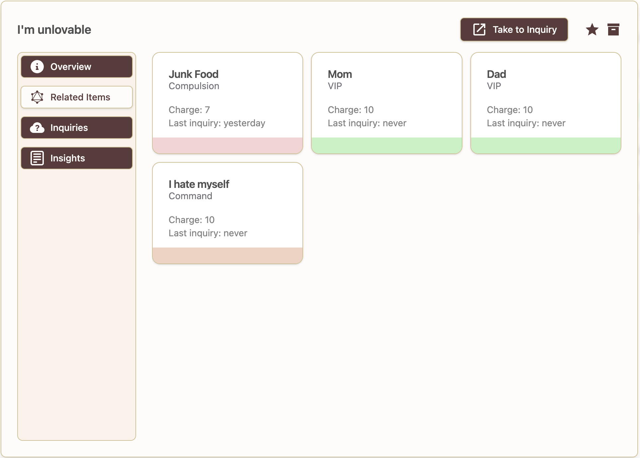Click the archive box icon
The height and width of the screenshot is (458, 640).
613,29
